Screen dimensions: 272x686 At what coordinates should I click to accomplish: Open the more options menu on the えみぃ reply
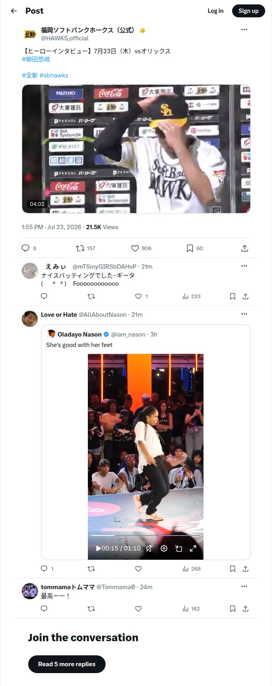tap(244, 266)
